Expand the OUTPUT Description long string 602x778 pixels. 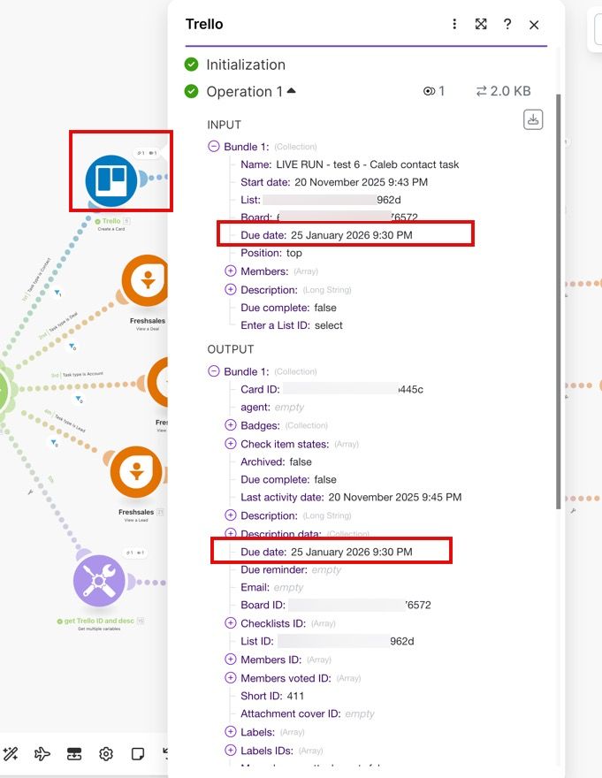pyautogui.click(x=230, y=515)
